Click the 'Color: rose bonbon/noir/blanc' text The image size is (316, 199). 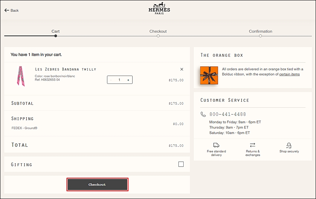coord(55,76)
